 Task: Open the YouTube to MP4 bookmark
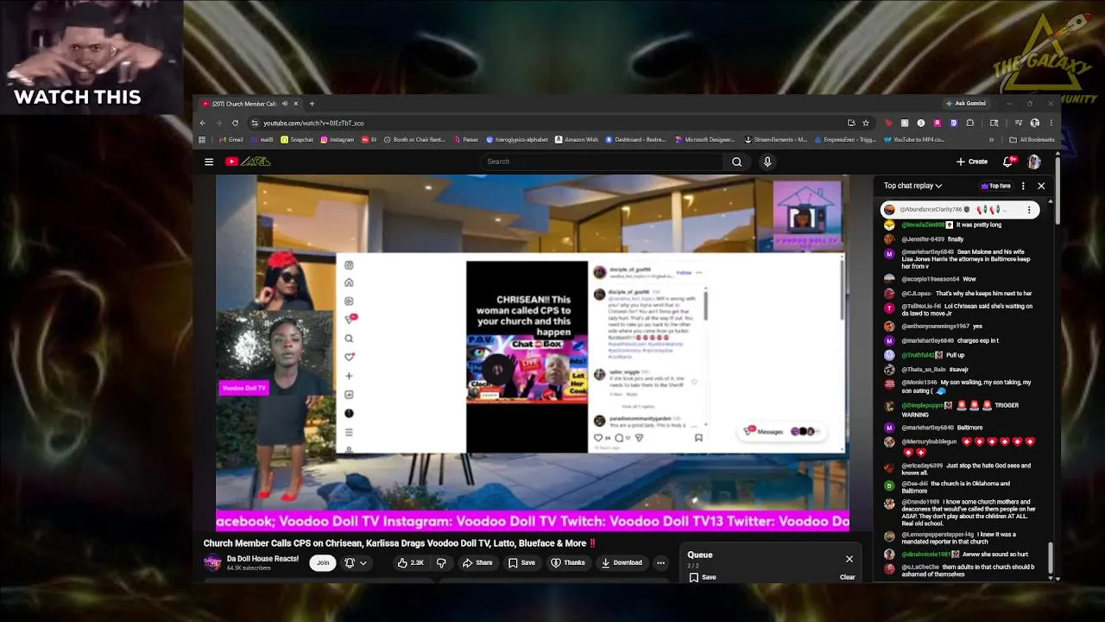(914, 139)
